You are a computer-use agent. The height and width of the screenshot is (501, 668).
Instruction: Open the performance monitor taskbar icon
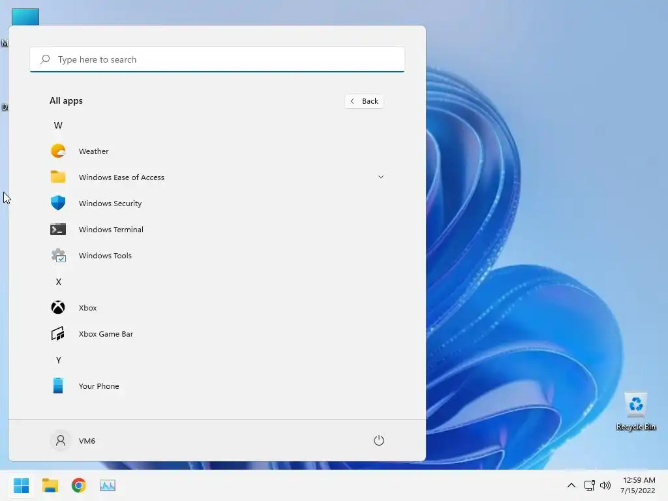(108, 485)
